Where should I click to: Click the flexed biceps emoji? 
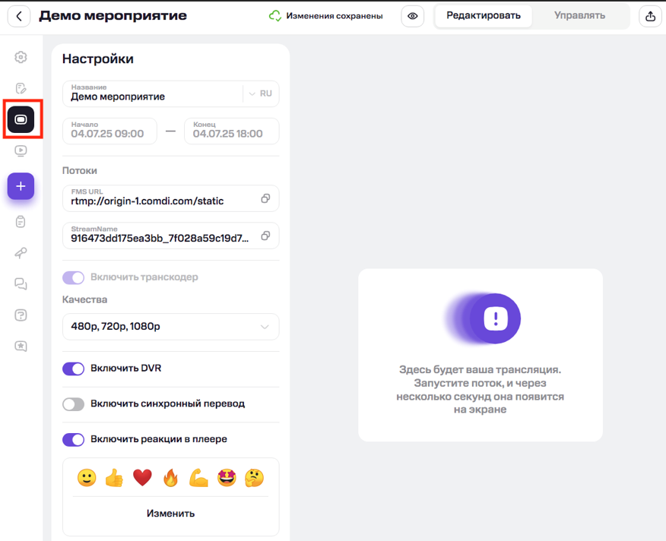pyautogui.click(x=198, y=478)
